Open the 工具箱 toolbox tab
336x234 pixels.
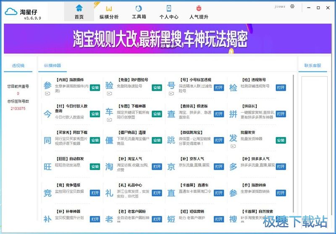pyautogui.click(x=139, y=12)
